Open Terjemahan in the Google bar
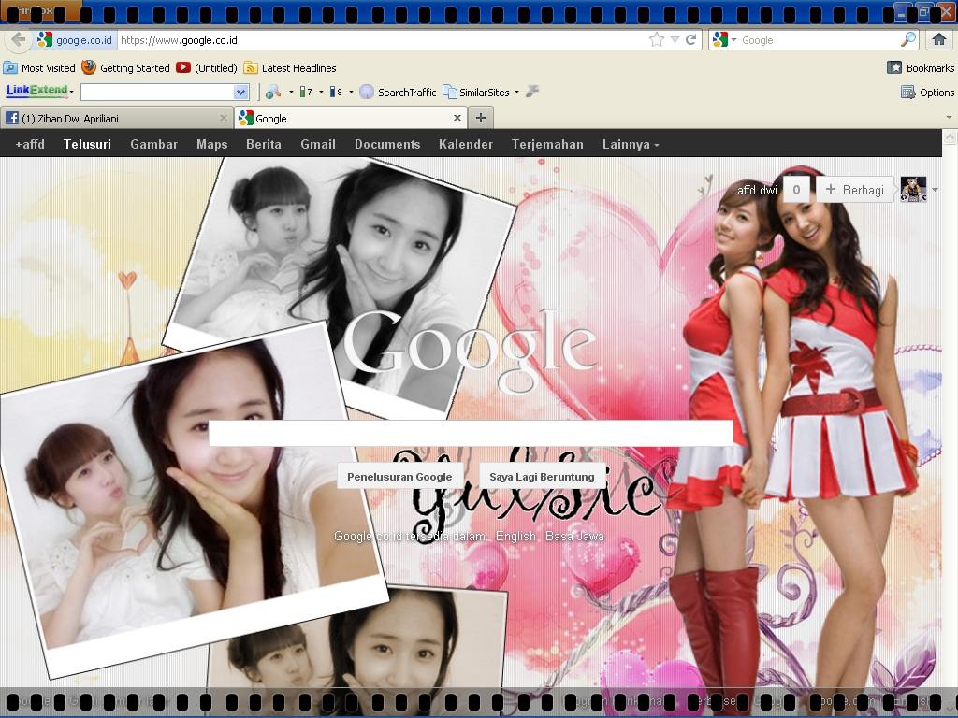This screenshot has width=958, height=718. pyautogui.click(x=547, y=145)
